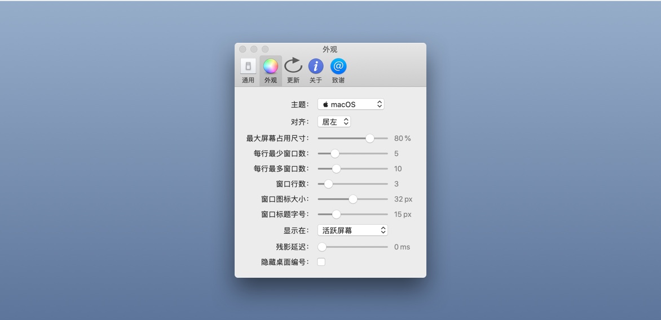
Task: Click the 80 % value text
Action: coord(402,138)
